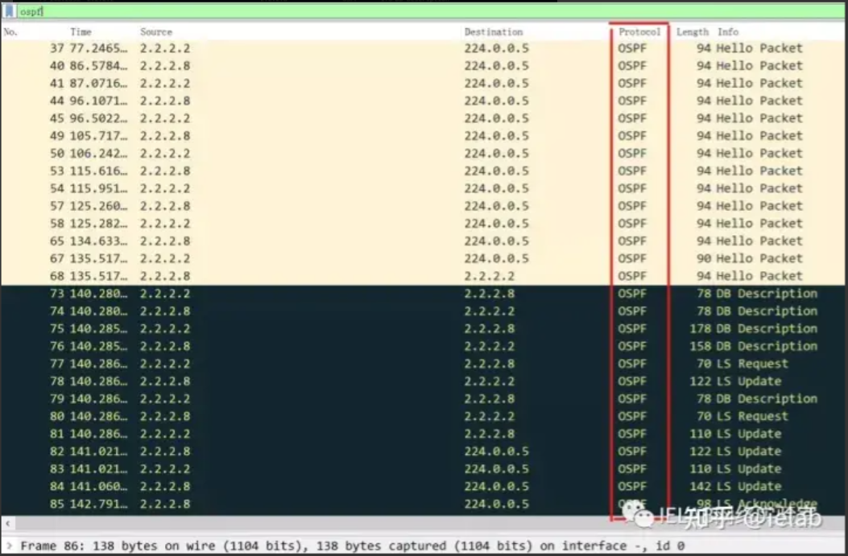The width and height of the screenshot is (848, 556).
Task: Click the horizontal scrollbar left arrow
Action: click(x=7, y=523)
